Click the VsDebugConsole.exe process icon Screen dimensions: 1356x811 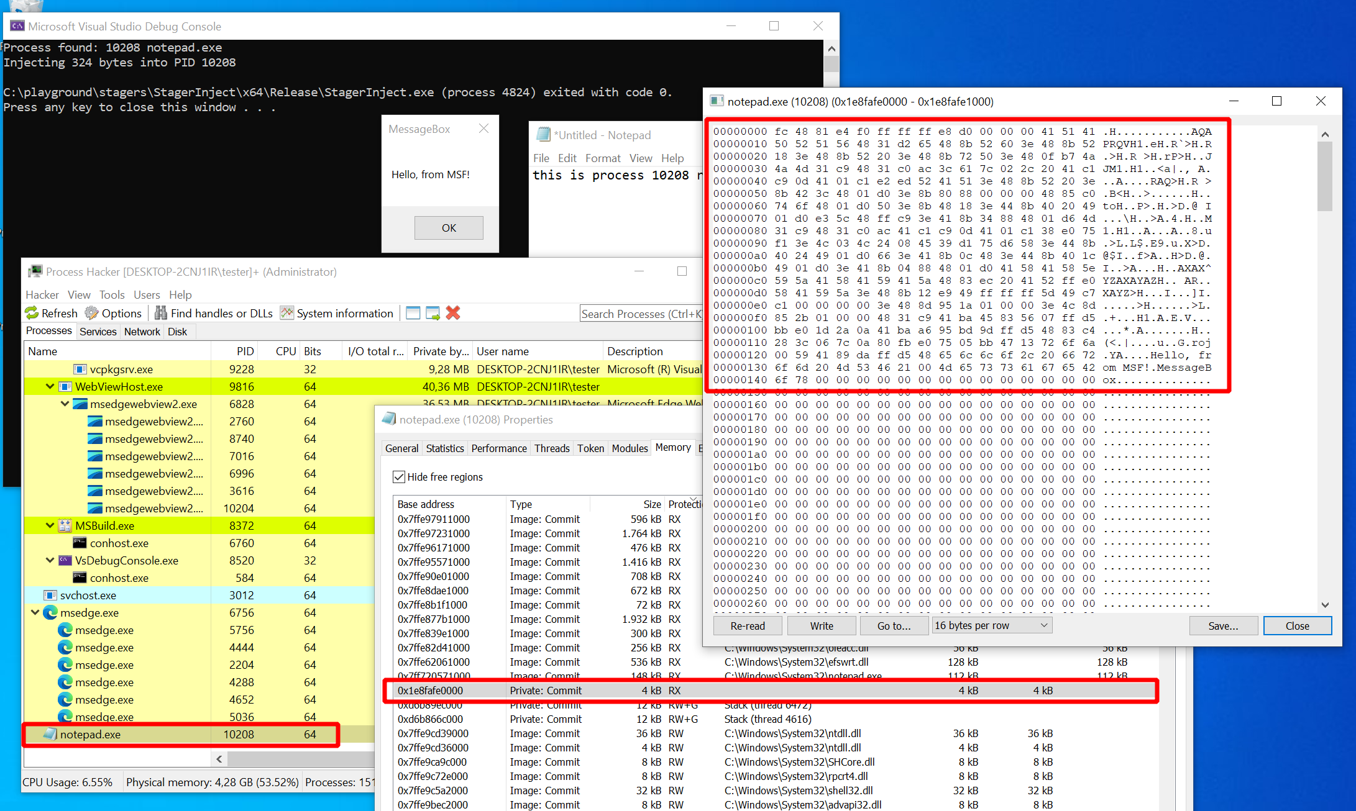click(65, 560)
